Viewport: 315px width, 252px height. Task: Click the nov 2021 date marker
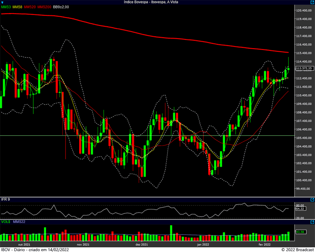coord(83,245)
